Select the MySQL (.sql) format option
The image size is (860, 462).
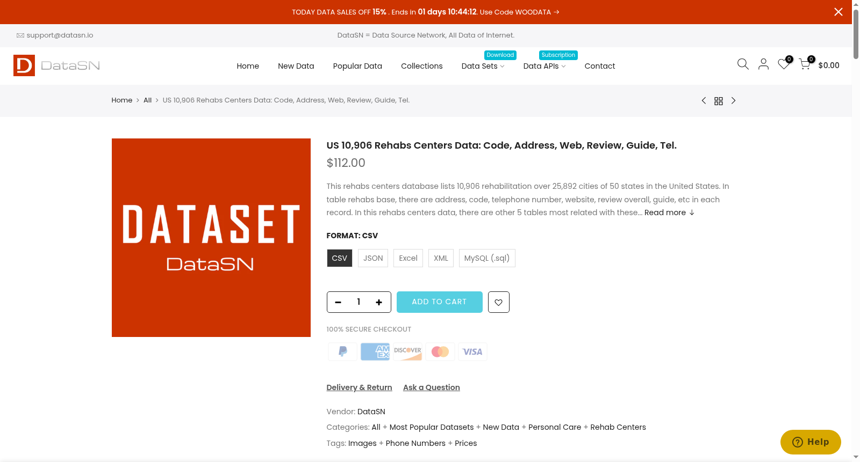(487, 258)
